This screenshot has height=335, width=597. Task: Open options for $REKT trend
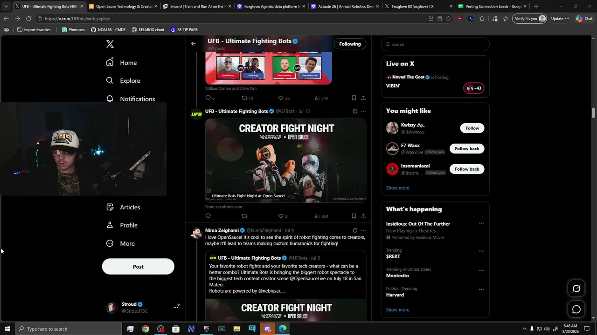(x=481, y=251)
